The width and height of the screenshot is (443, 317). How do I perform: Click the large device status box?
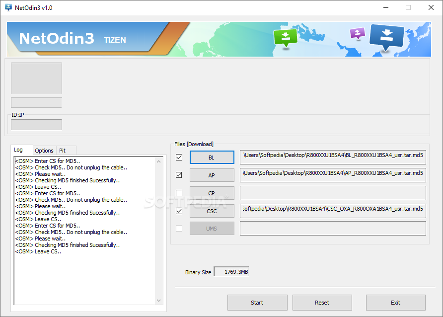pyautogui.click(x=36, y=79)
